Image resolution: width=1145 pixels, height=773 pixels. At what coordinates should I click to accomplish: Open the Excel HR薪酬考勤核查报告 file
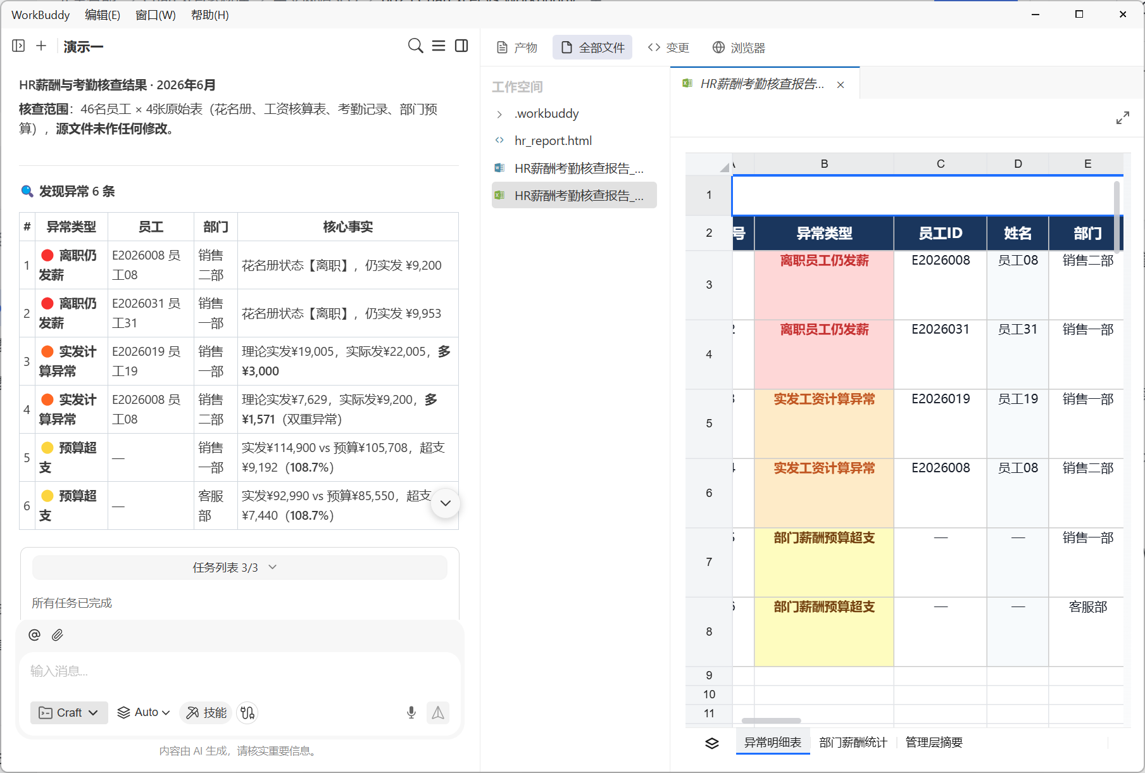(574, 196)
